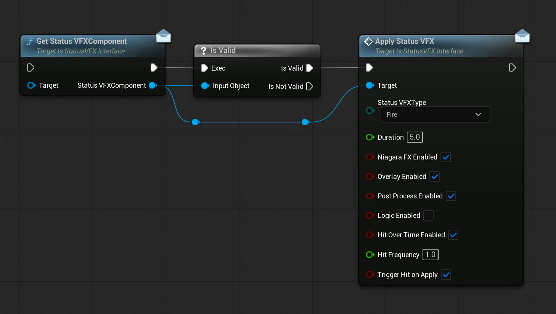Uncheck Hit Over Time Enabled

point(453,235)
